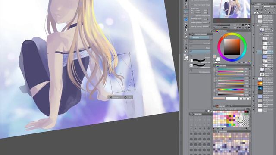Screen dimensions: 276x155
Task: Toggle visibility of the light blue fill layer
Action: (x=254, y=96)
